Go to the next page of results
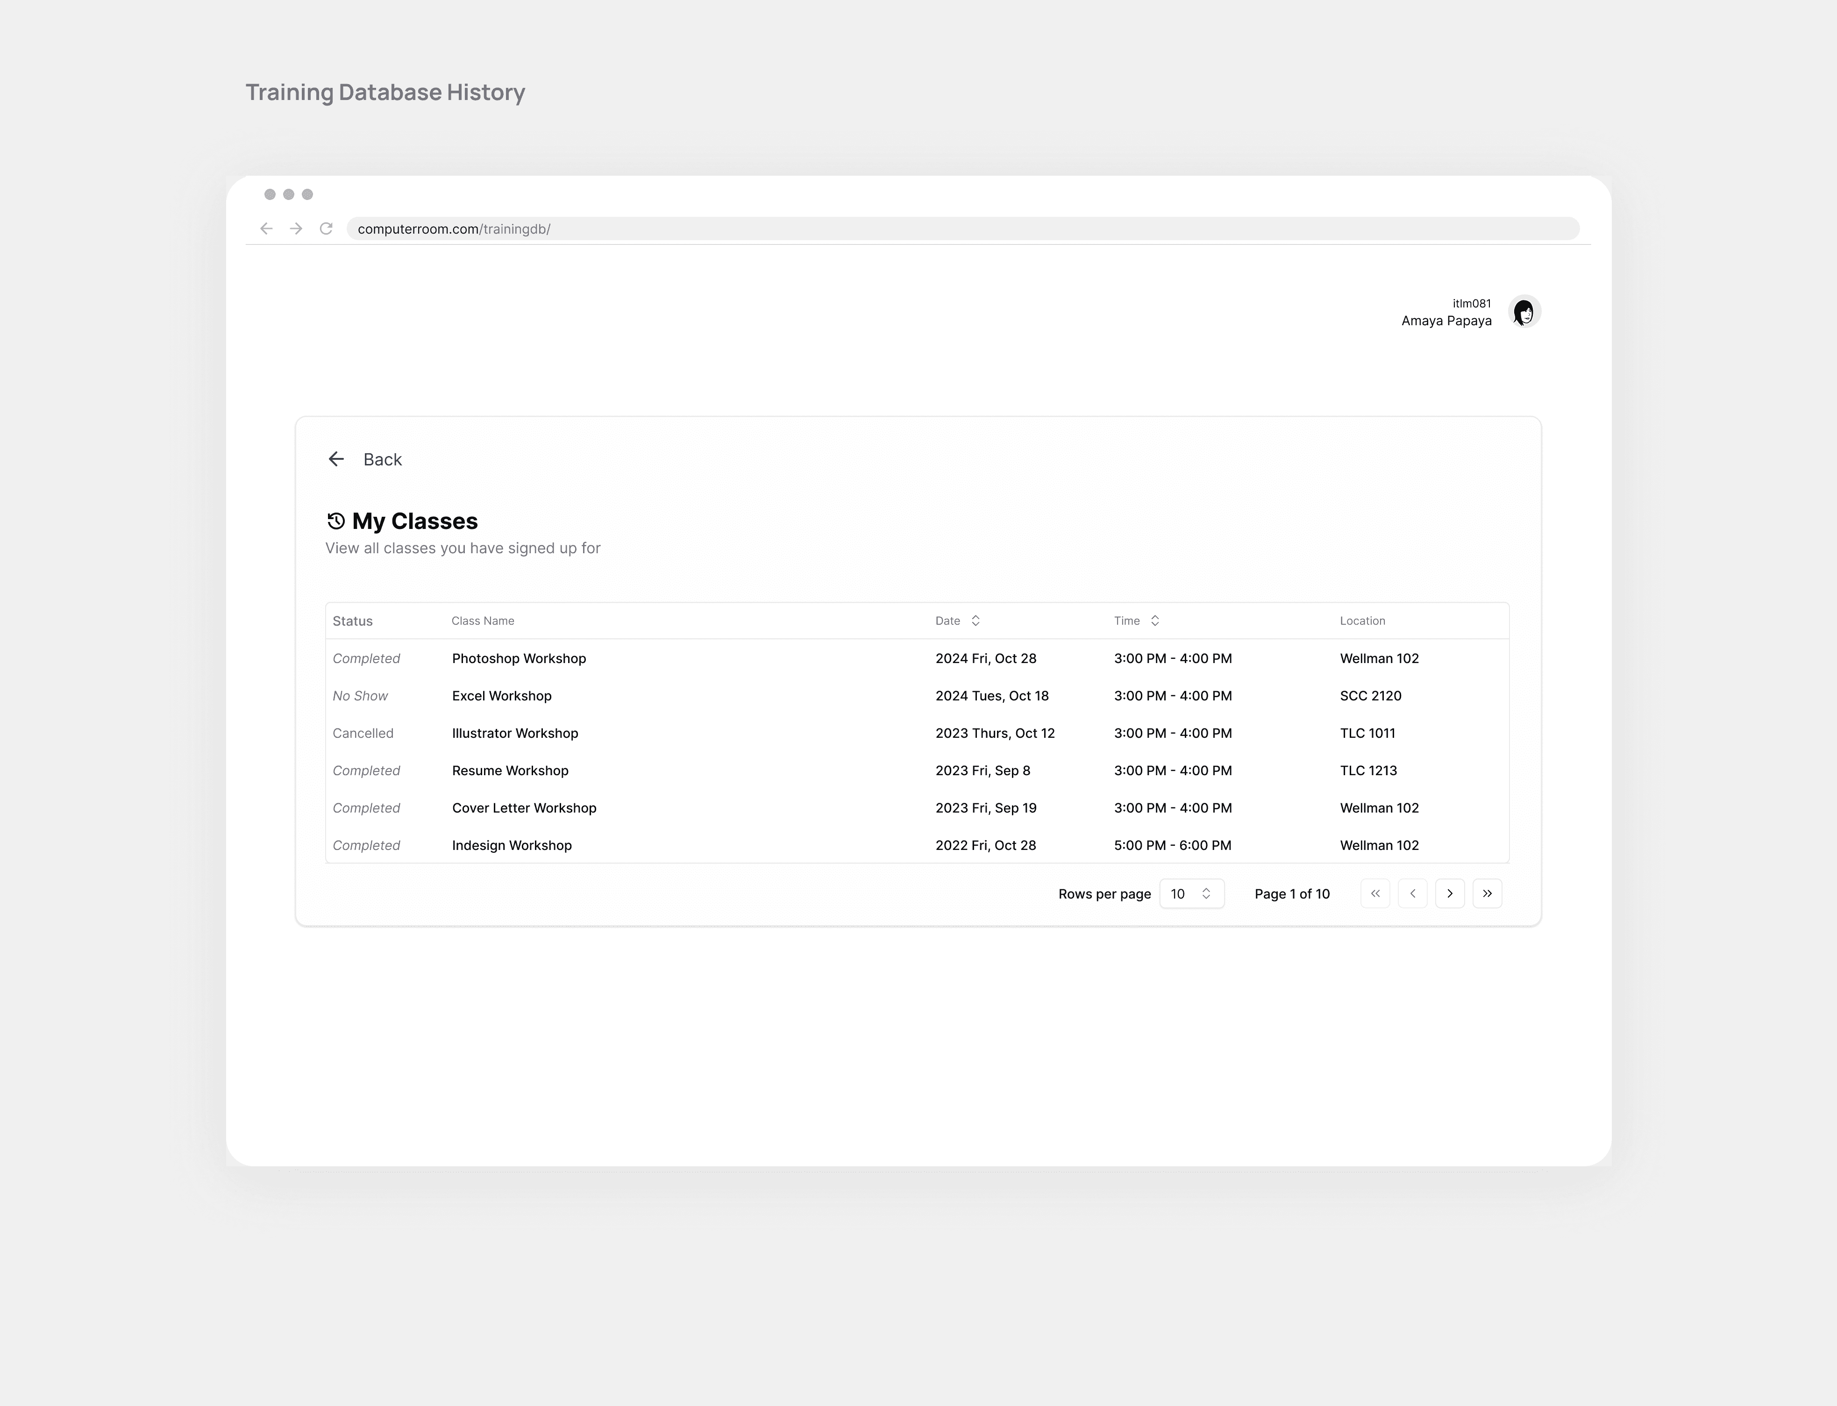The height and width of the screenshot is (1406, 1837). [x=1450, y=894]
